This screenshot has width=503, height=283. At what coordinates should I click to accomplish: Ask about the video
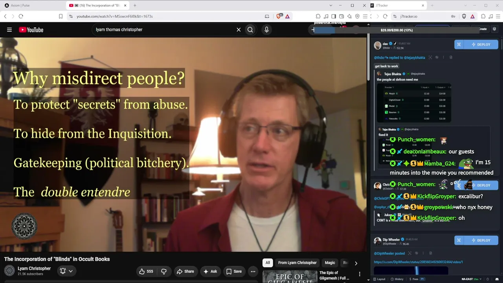click(210, 271)
